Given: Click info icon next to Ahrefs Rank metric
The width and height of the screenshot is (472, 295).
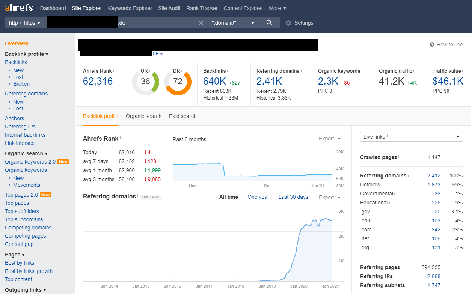Looking at the screenshot, I should coord(113,70).
